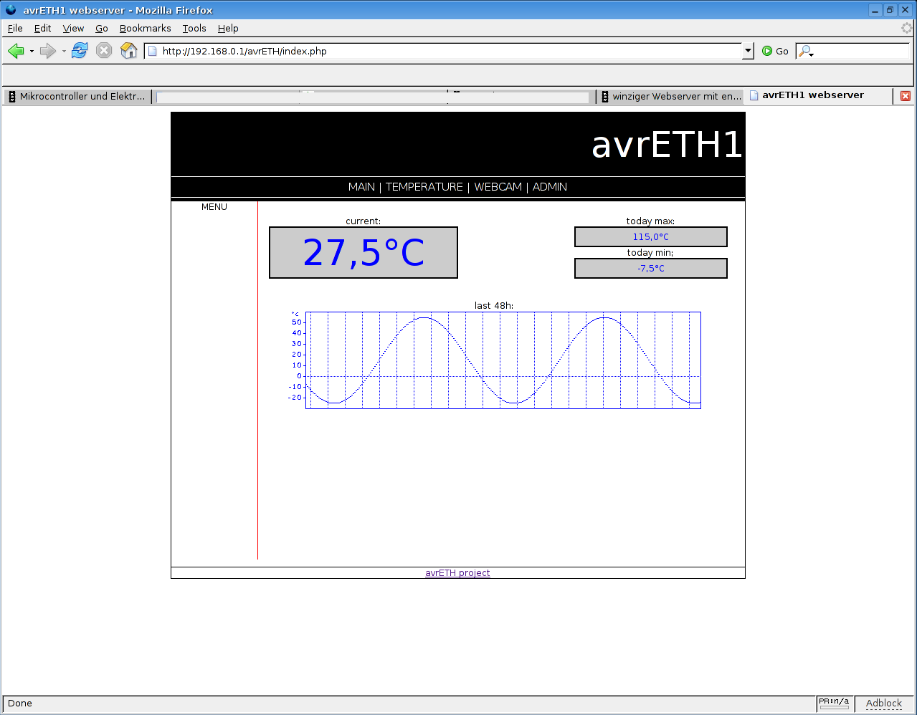The image size is (917, 715).
Task: Click the Forward arrow button
Action: 47,51
